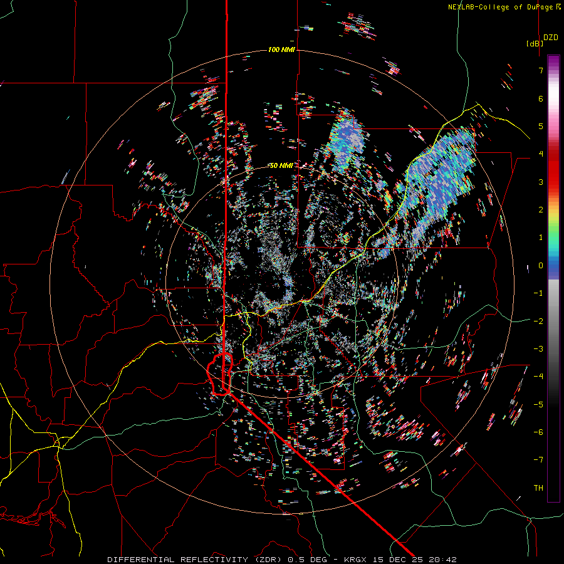Click the -2 dB scale value
Image resolution: width=564 pixels, height=564 pixels.
pyautogui.click(x=538, y=321)
